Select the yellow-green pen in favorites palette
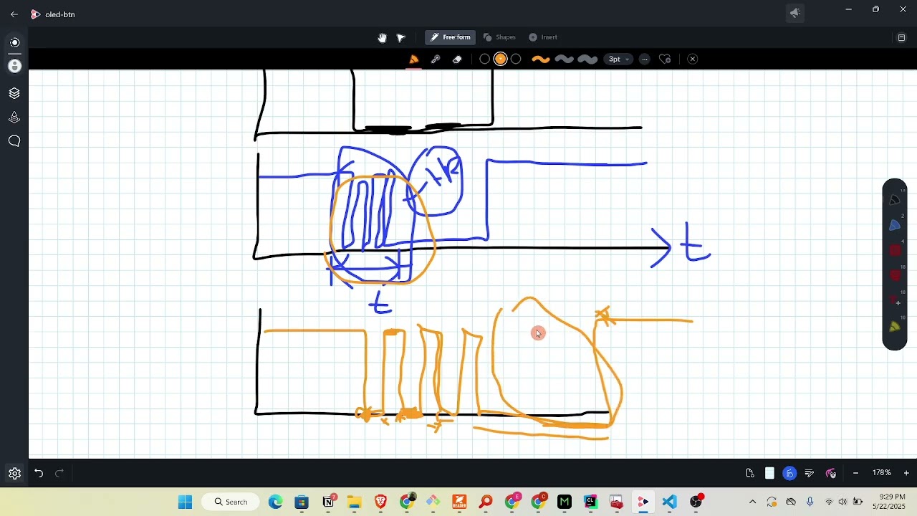 895,327
